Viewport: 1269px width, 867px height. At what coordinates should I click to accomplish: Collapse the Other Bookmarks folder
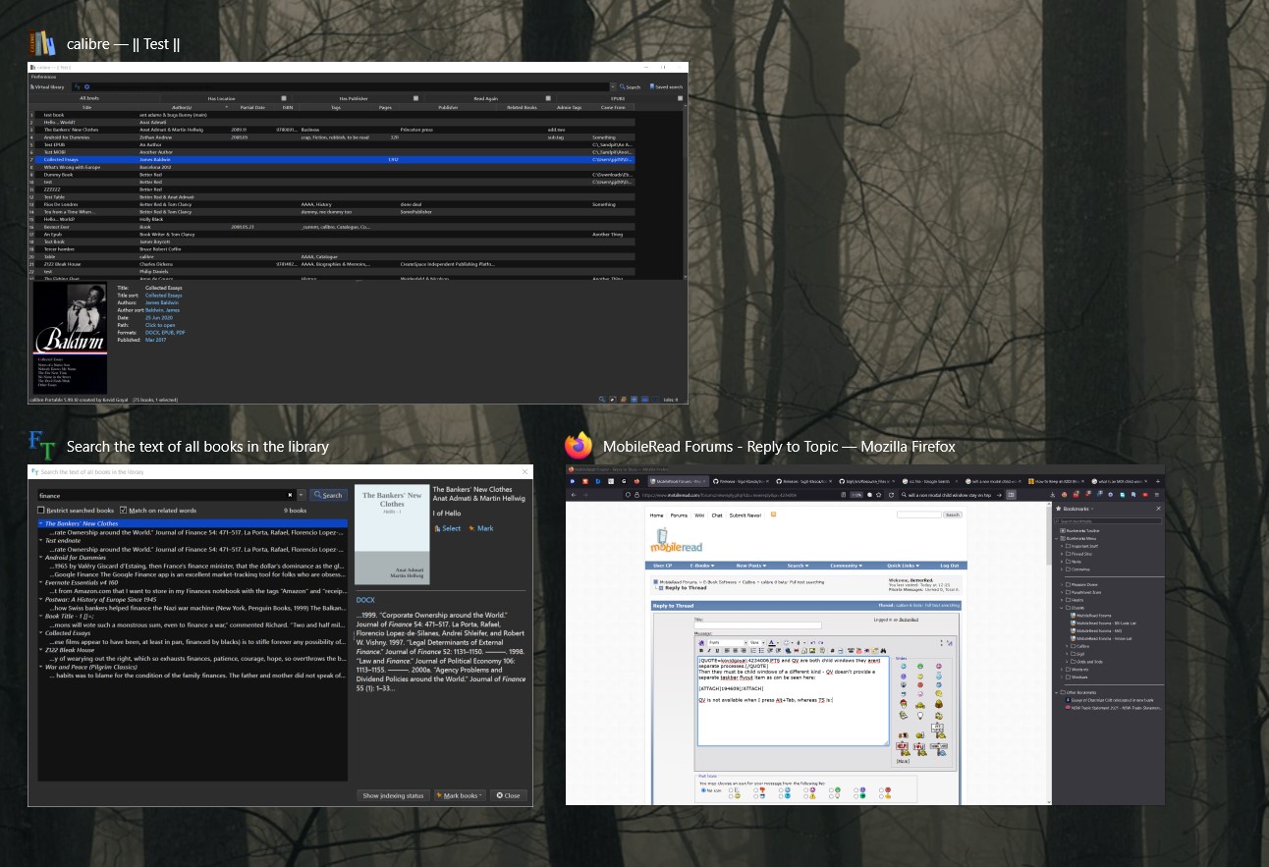click(1058, 692)
